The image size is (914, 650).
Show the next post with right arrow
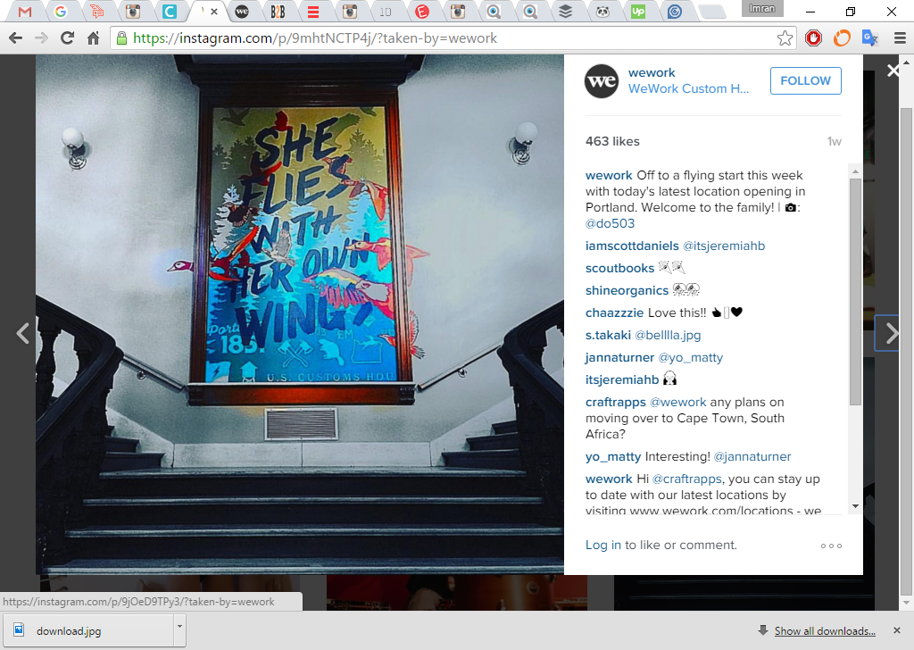[892, 333]
